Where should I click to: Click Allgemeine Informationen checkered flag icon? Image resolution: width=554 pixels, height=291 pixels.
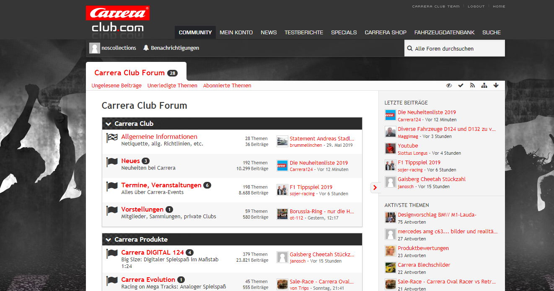pyautogui.click(x=112, y=138)
